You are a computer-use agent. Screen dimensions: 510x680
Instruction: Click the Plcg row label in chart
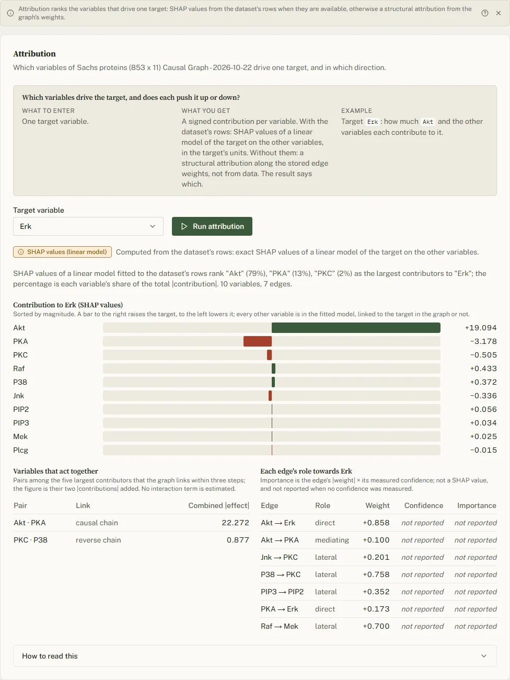pos(21,450)
